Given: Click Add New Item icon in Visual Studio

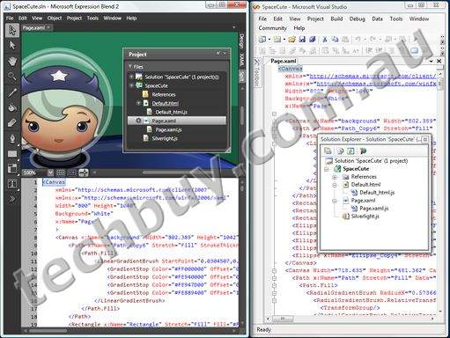Looking at the screenshot, I should [x=277, y=39].
